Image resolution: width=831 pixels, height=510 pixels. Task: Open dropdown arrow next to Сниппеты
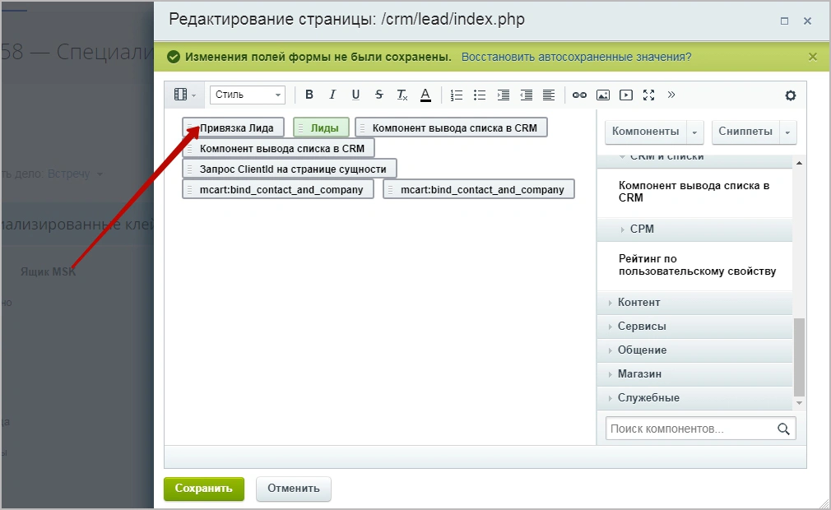coord(788,132)
